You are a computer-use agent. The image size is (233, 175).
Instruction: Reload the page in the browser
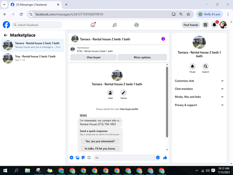tap(21, 14)
